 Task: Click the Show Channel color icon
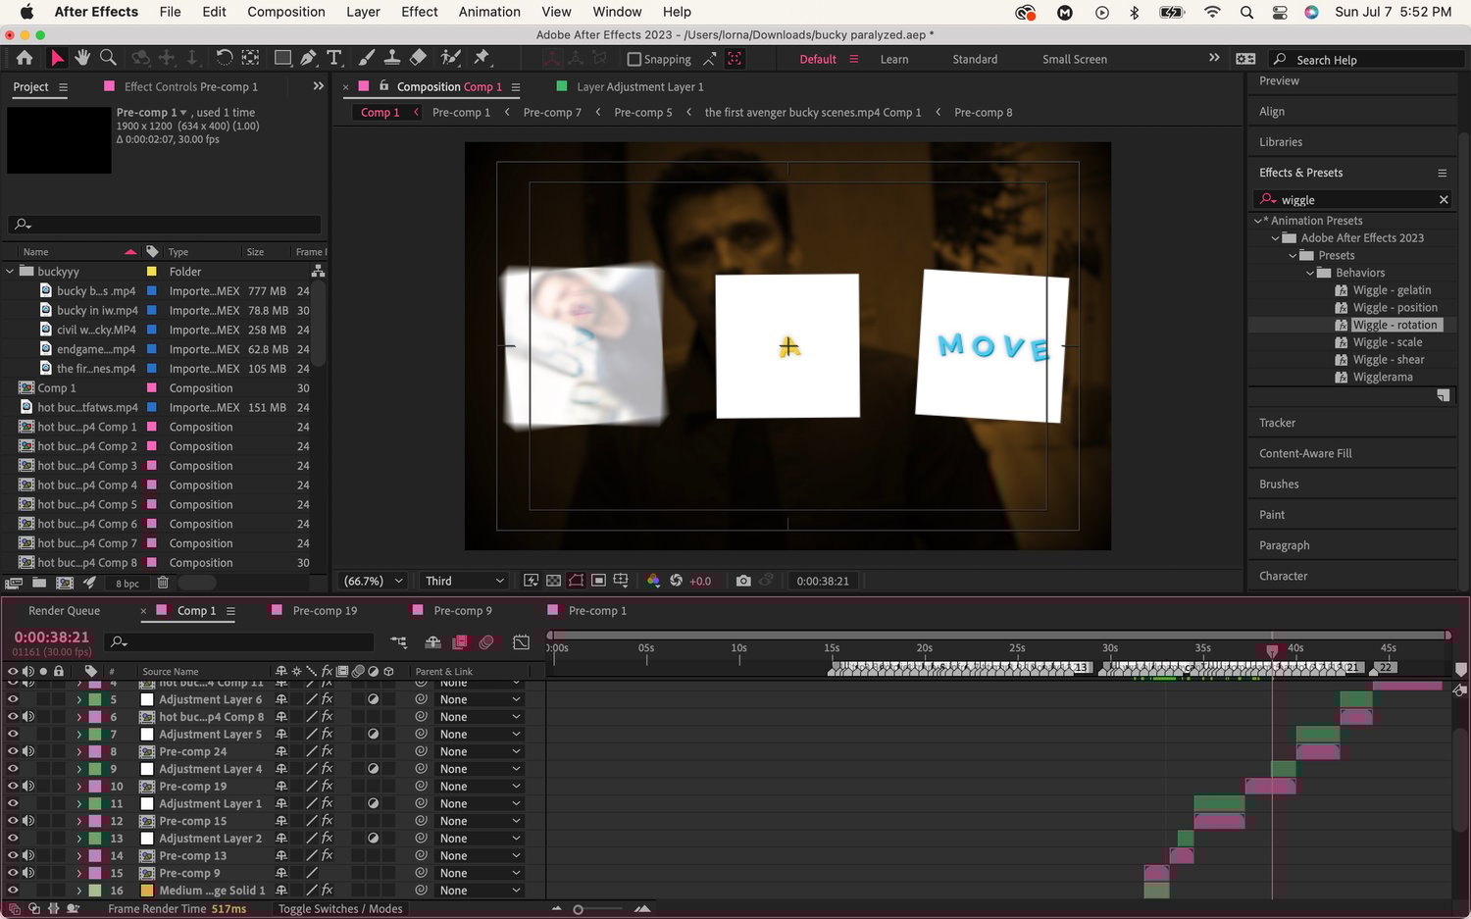(x=653, y=581)
